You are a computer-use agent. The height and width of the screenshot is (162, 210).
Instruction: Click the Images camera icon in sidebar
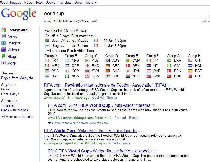point(3,43)
